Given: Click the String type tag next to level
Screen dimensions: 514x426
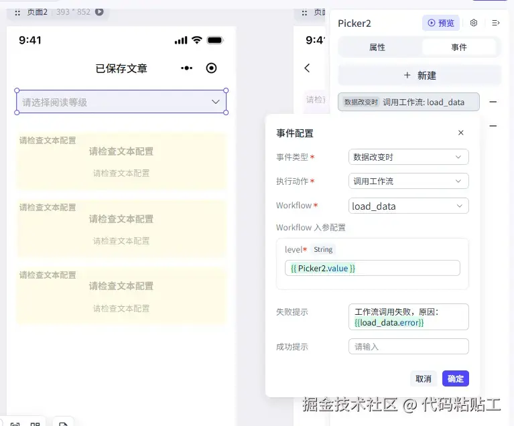Looking at the screenshot, I should click(x=323, y=250).
